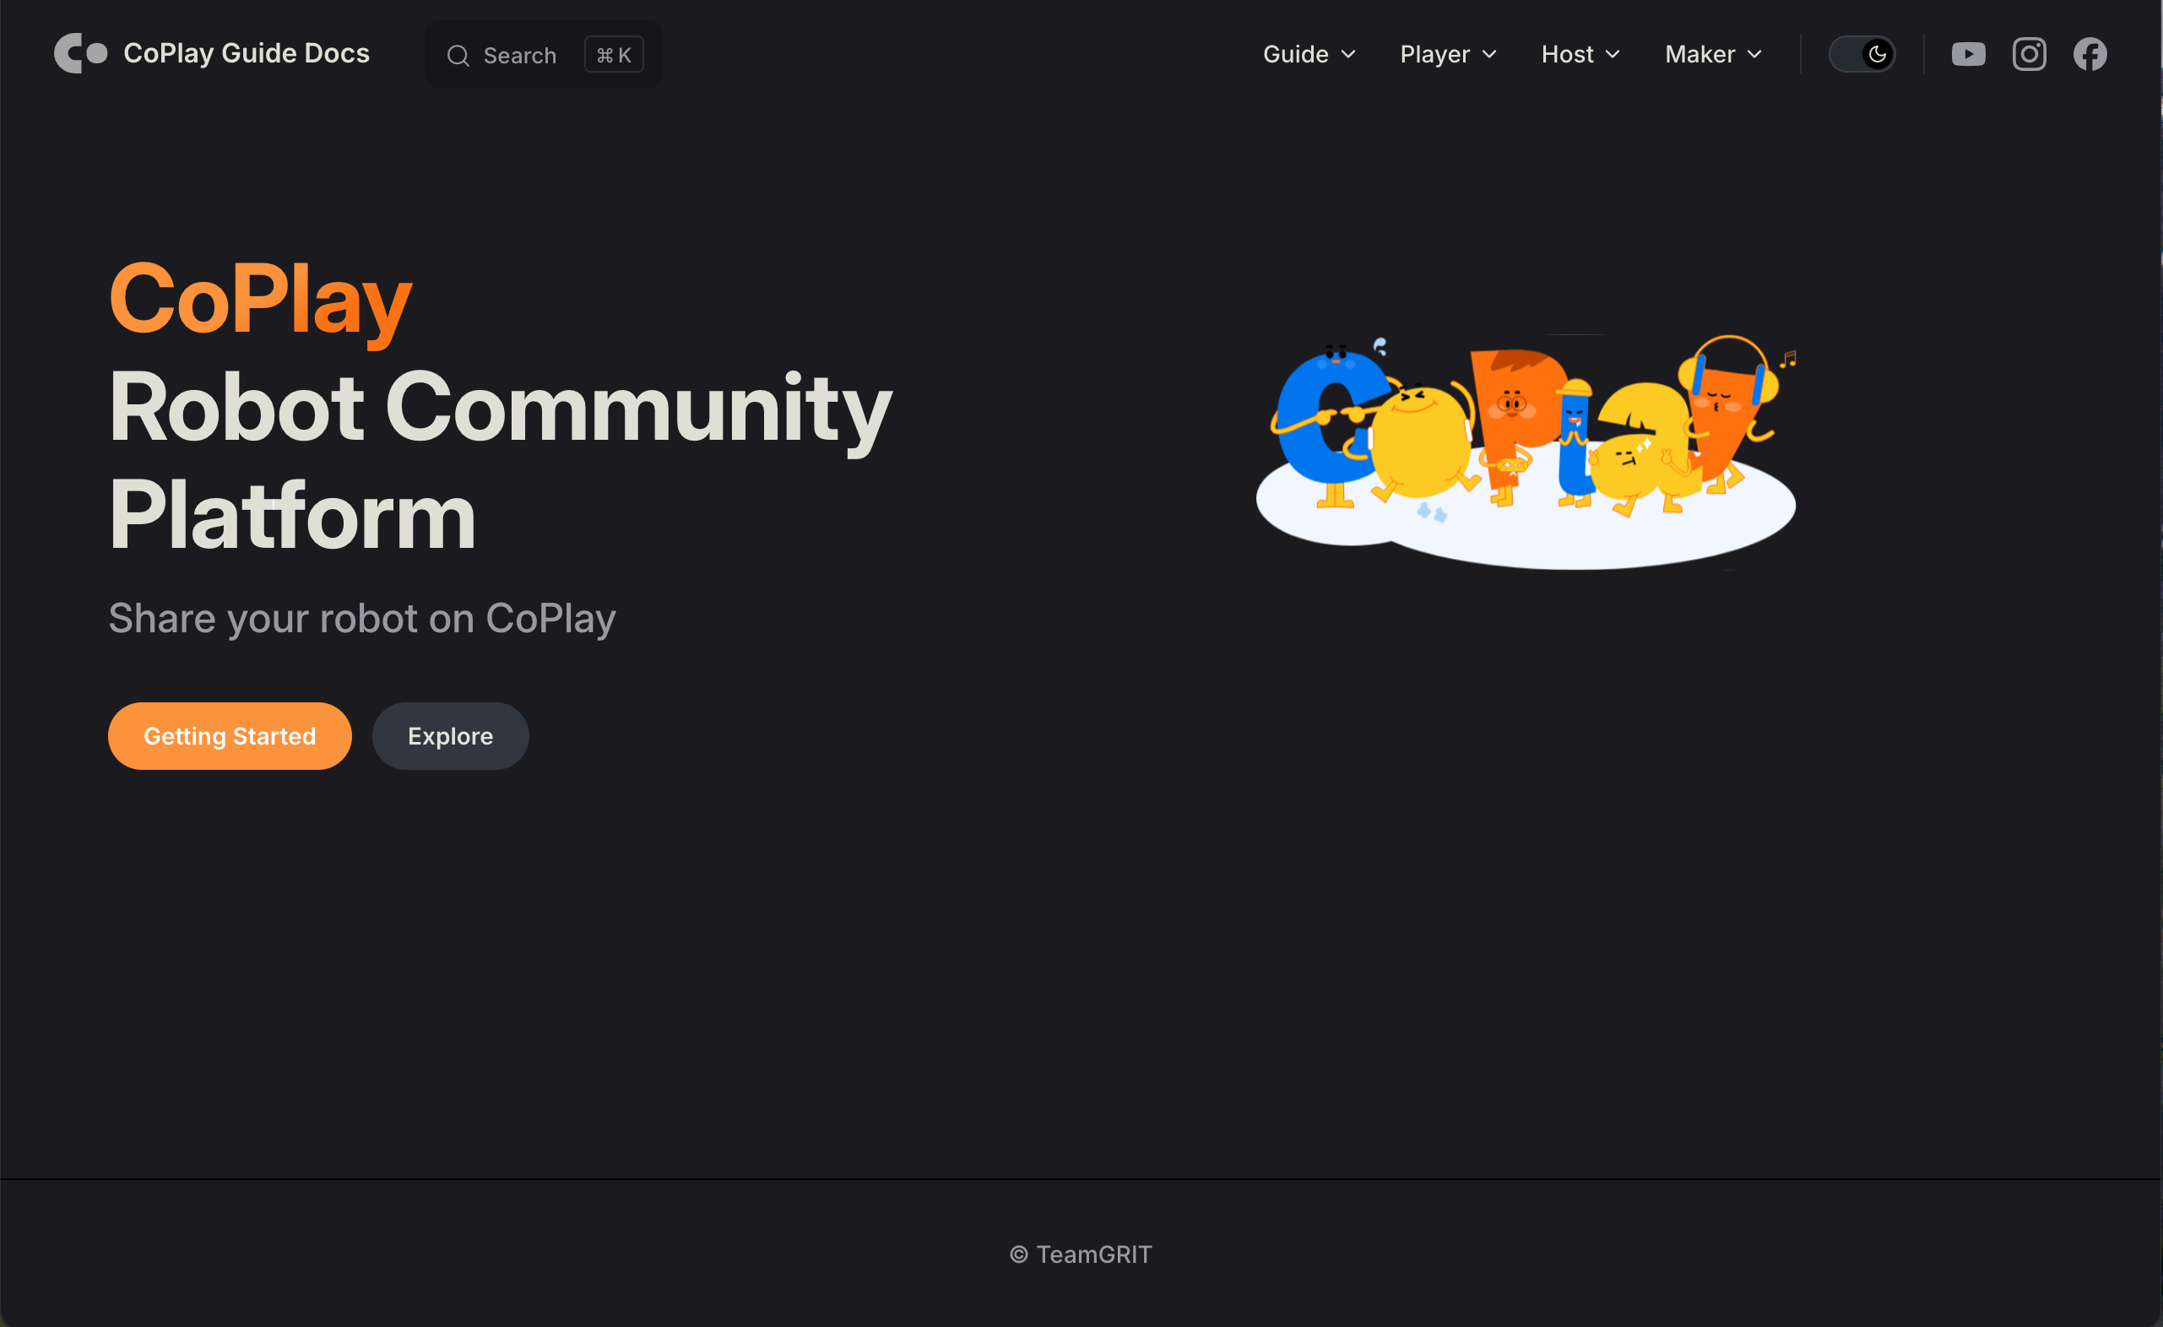Screen dimensions: 2163x1327
Task: Click the Robot Community Platform headline
Action: click(x=501, y=461)
